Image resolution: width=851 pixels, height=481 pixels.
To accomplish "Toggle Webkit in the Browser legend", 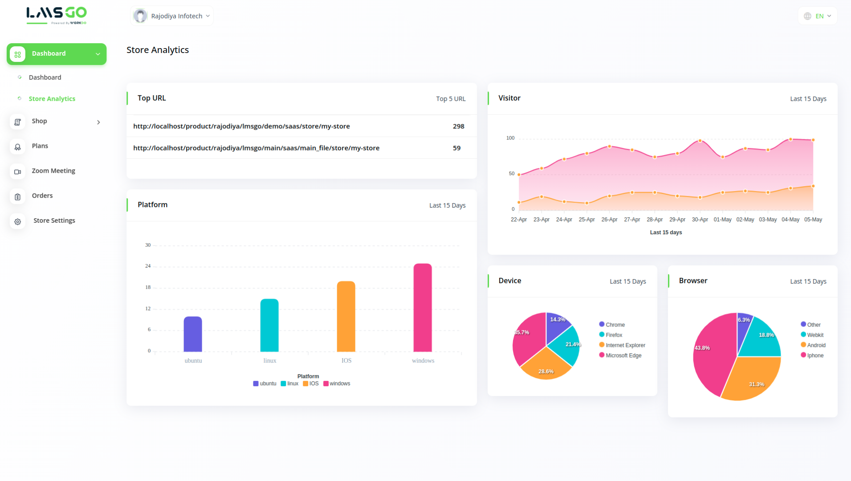I will coord(812,335).
